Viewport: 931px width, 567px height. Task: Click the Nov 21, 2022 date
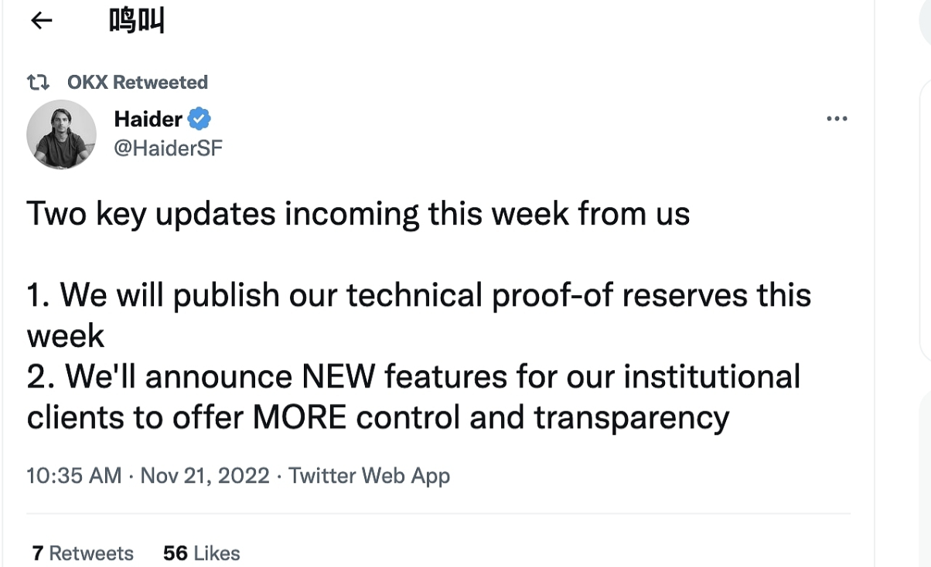pyautogui.click(x=205, y=475)
